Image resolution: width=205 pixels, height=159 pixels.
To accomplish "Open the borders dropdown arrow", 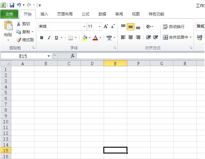I will pos(76,38).
